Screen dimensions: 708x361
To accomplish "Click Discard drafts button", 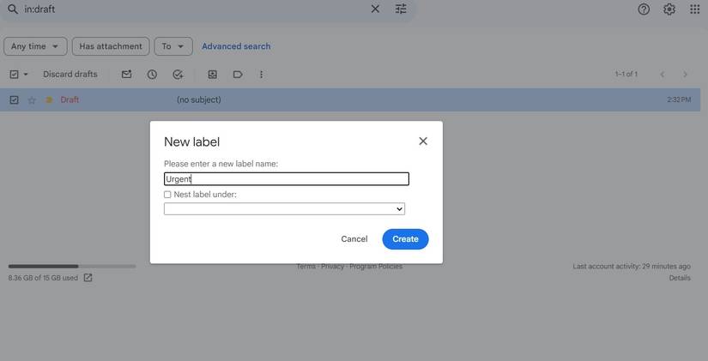I will (x=70, y=75).
